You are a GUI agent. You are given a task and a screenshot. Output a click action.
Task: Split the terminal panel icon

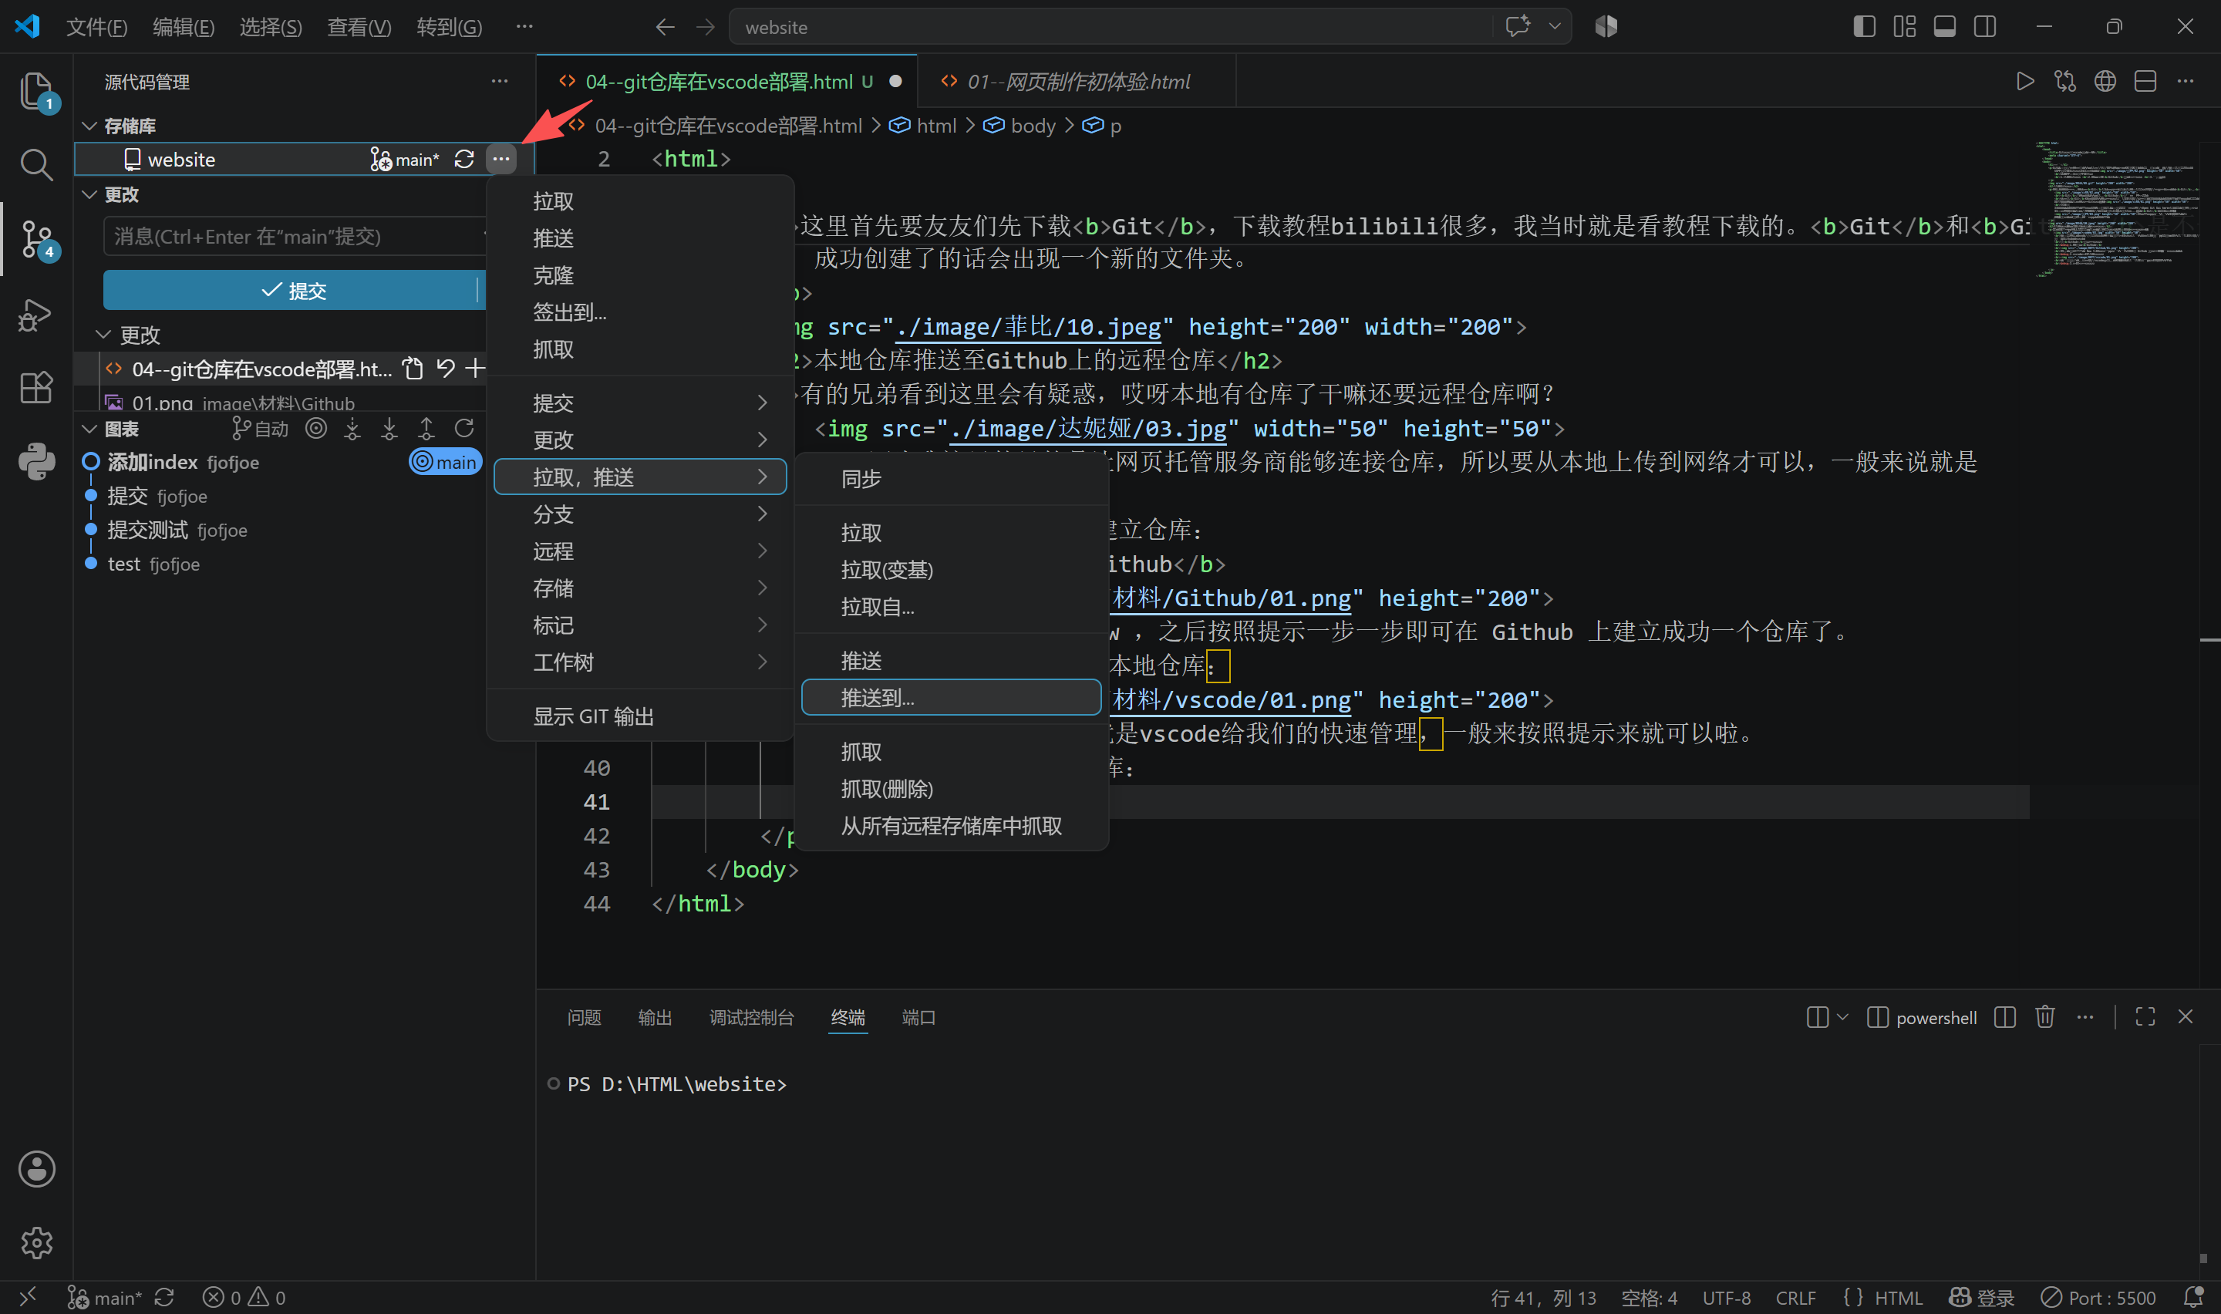pos(2005,1016)
